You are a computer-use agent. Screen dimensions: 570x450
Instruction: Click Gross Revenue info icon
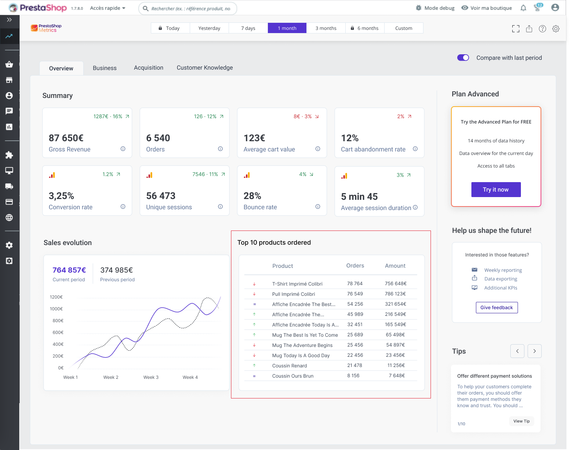coord(123,149)
